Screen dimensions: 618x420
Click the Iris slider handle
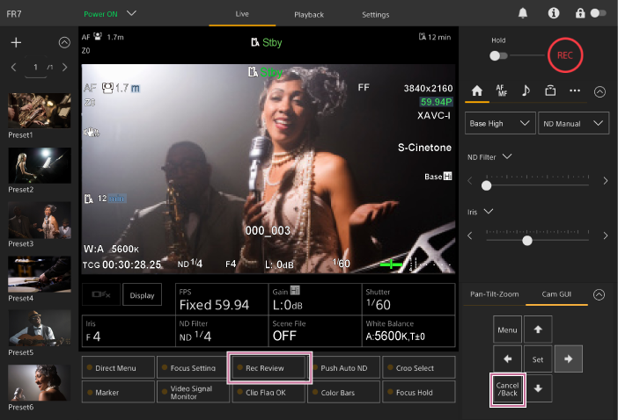click(527, 240)
